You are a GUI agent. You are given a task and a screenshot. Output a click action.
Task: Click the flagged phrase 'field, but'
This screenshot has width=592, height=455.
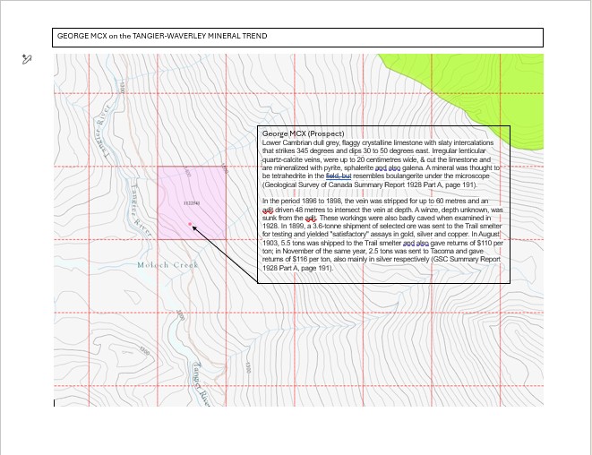coord(339,176)
